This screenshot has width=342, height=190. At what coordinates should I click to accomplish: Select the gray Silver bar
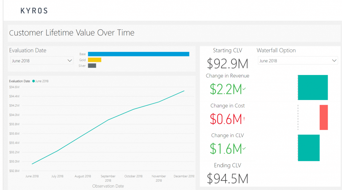click(x=92, y=66)
